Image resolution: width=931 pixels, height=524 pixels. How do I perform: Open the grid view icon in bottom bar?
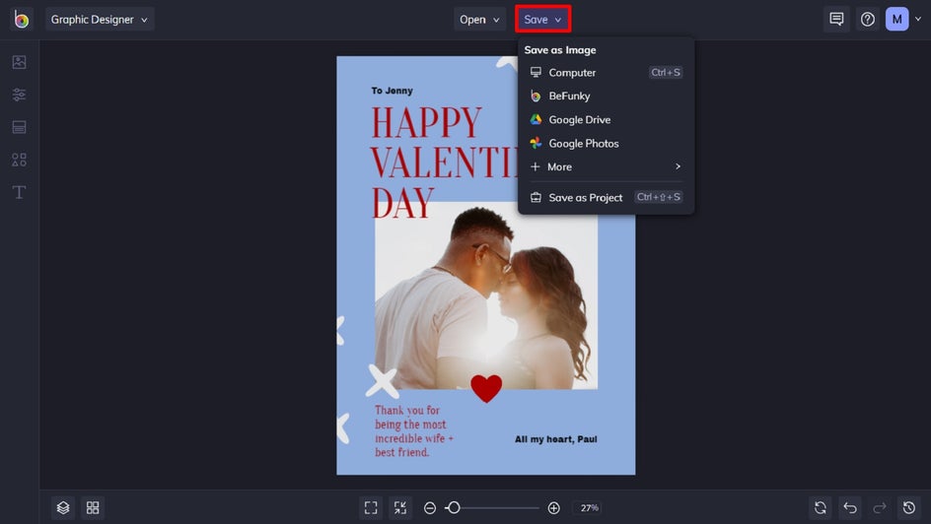93,508
